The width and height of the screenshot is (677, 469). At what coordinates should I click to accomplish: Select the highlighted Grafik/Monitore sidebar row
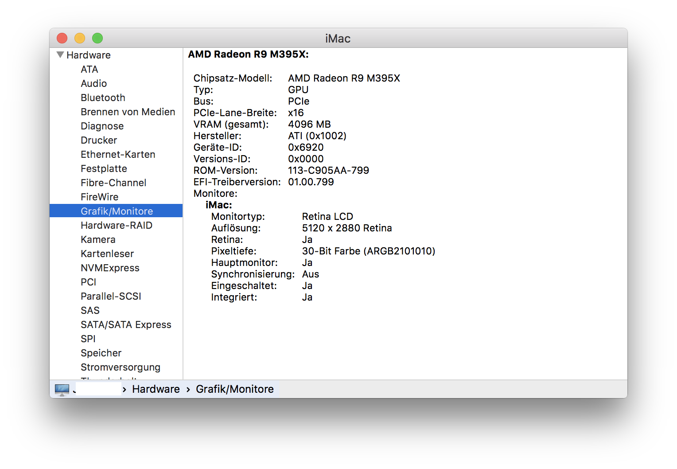point(116,211)
